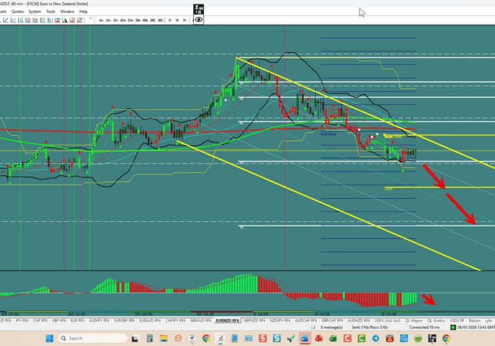The height and width of the screenshot is (346, 495).
Task: Click the SM4R logo icon above eye
Action: tap(199, 10)
